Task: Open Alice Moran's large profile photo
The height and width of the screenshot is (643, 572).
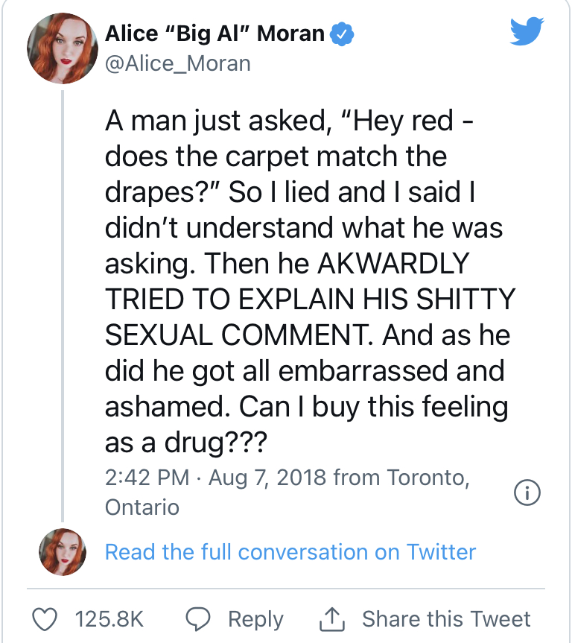Action: tap(63, 48)
